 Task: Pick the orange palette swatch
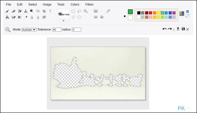tap(155, 13)
